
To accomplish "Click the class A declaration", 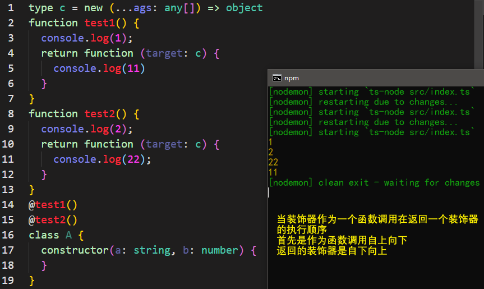I will click(x=56, y=235).
